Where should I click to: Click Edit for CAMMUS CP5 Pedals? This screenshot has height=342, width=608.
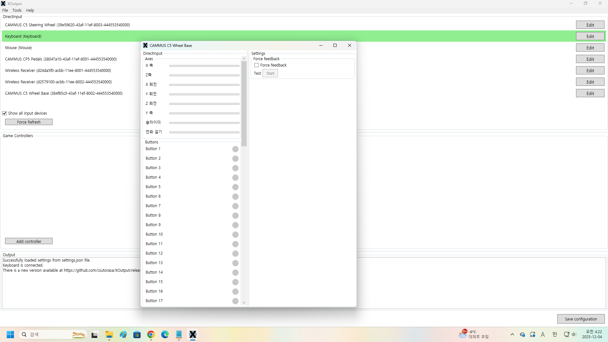590,59
